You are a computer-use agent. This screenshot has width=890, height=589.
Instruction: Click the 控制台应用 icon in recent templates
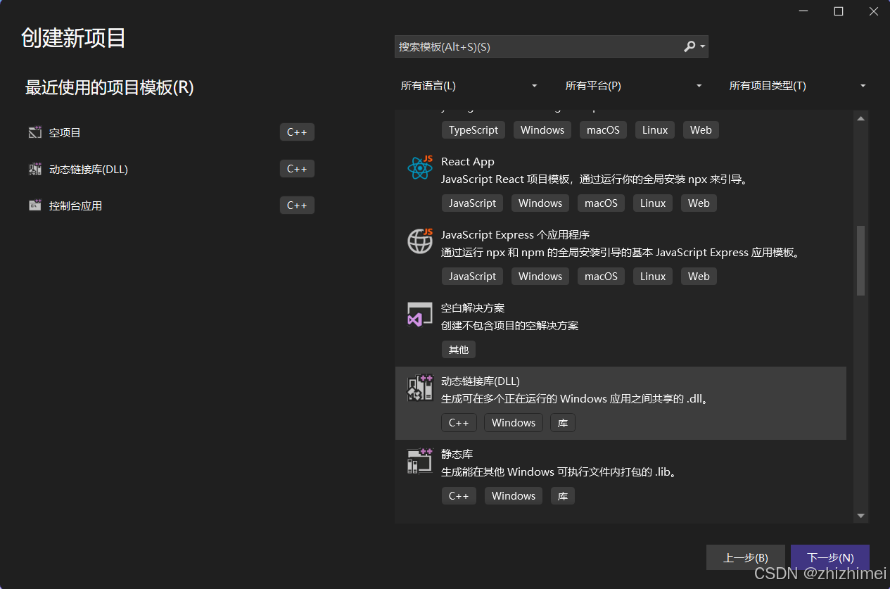(35, 205)
